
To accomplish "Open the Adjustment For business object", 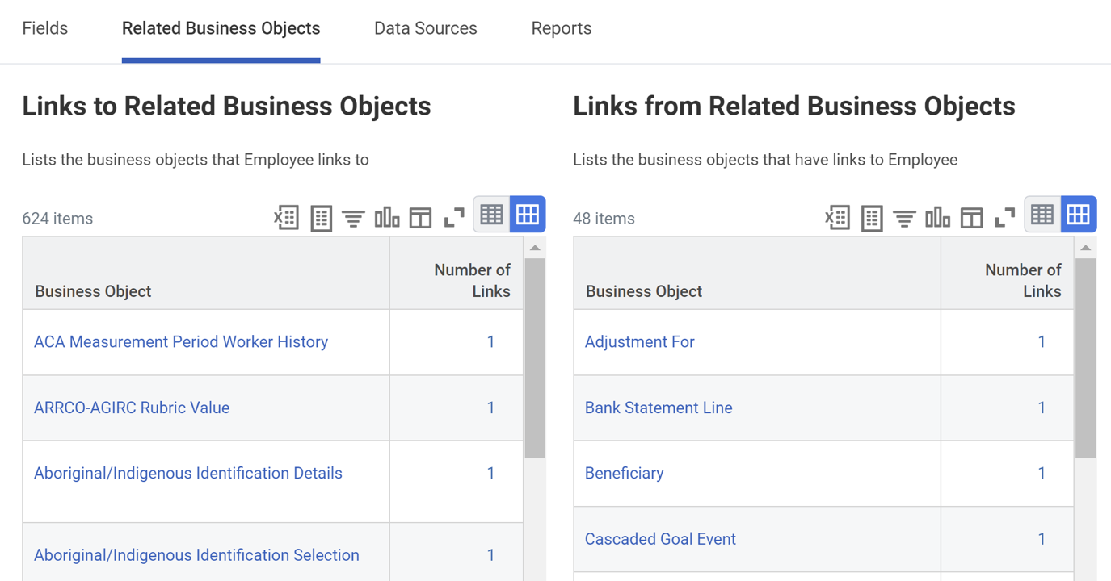I will click(x=639, y=342).
